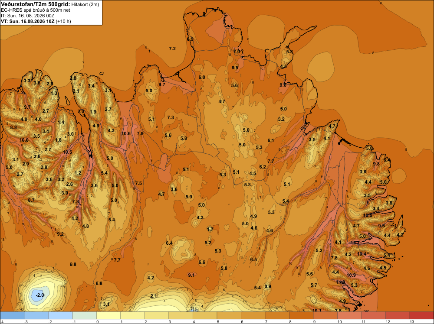
Task: Click the temperature value 7.3
Action: point(171,118)
